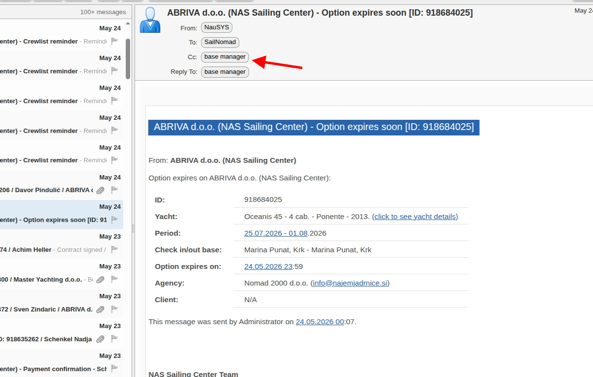Viewport: 593px width, 377px height.
Task: Click the pane splitter handle between list and preview
Action: coord(133,228)
